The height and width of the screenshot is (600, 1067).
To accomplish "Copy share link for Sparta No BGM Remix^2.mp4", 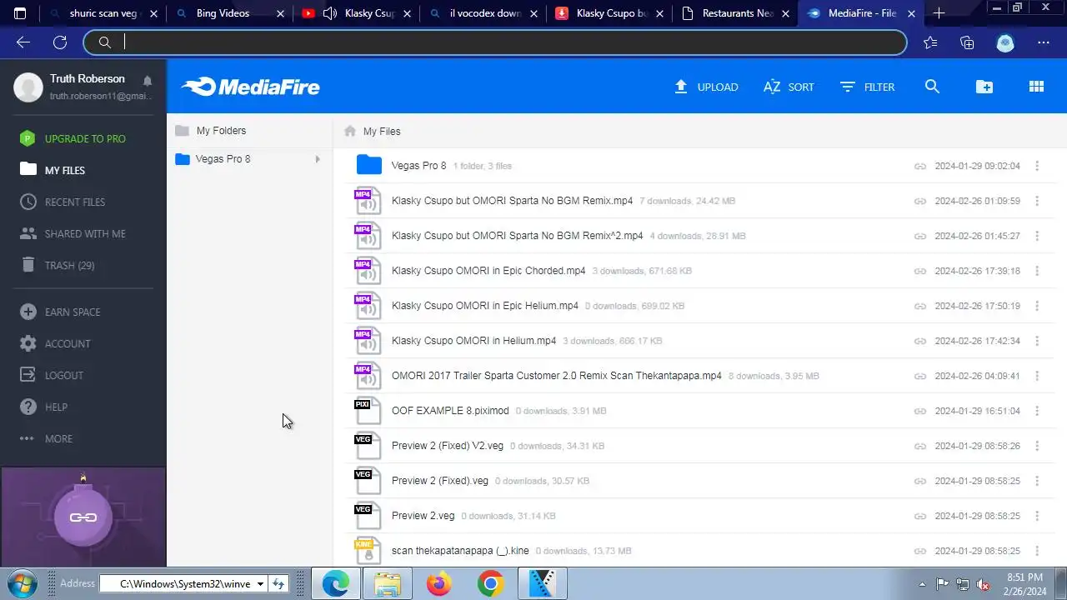I will [x=920, y=236].
